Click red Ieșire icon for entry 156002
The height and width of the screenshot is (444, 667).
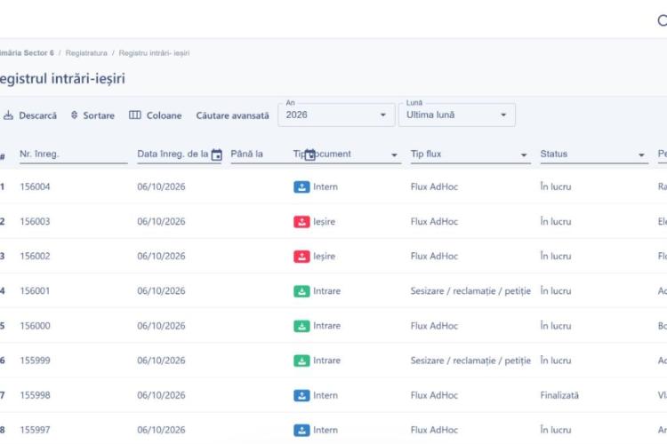click(301, 257)
